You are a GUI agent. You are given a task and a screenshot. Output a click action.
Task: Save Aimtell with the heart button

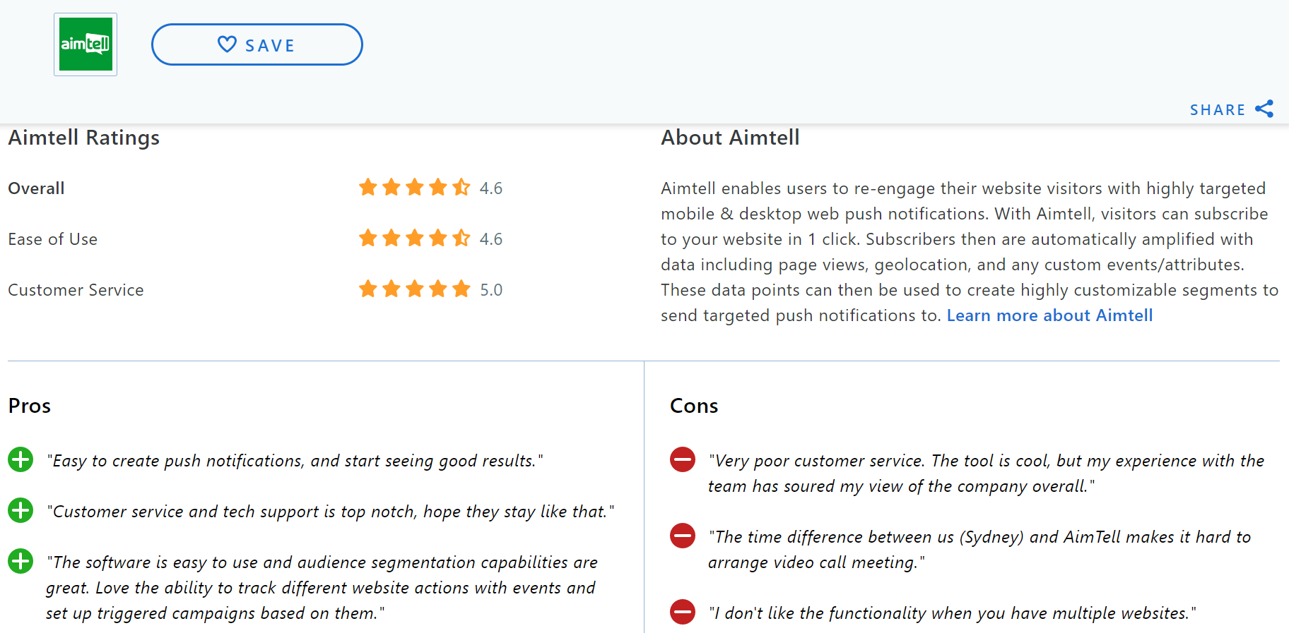257,44
